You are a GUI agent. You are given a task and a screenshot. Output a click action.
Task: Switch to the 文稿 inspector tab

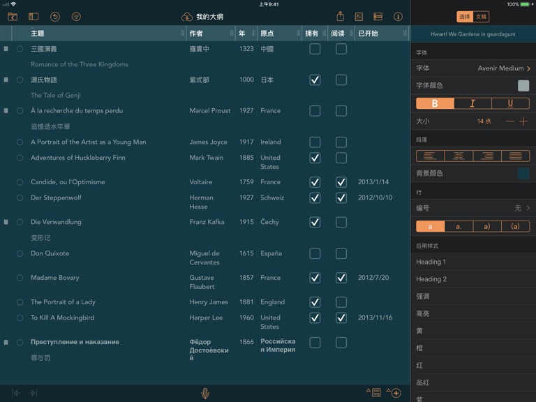[481, 17]
